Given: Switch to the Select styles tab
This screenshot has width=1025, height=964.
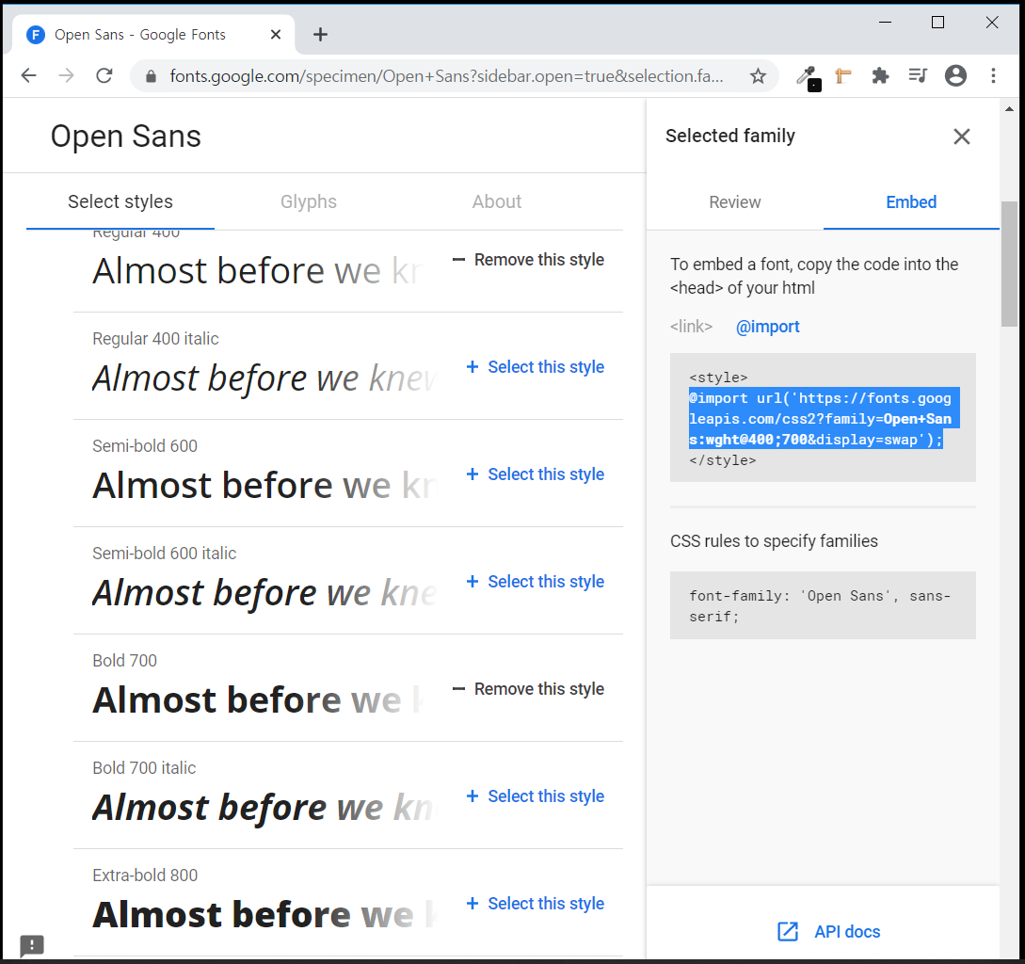Looking at the screenshot, I should (x=120, y=201).
